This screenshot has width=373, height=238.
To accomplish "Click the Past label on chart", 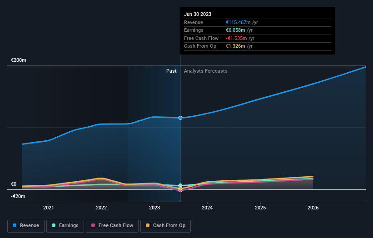I will pos(171,71).
